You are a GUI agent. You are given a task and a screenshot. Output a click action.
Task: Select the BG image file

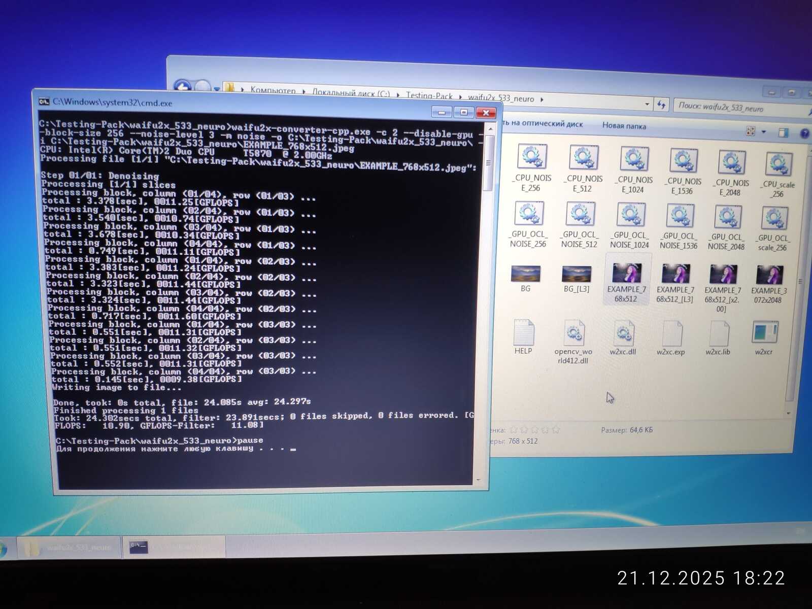coord(525,279)
